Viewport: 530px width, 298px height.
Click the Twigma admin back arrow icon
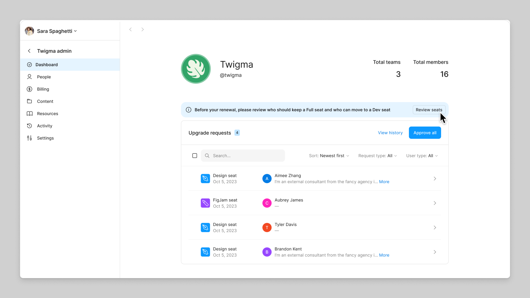coord(30,51)
